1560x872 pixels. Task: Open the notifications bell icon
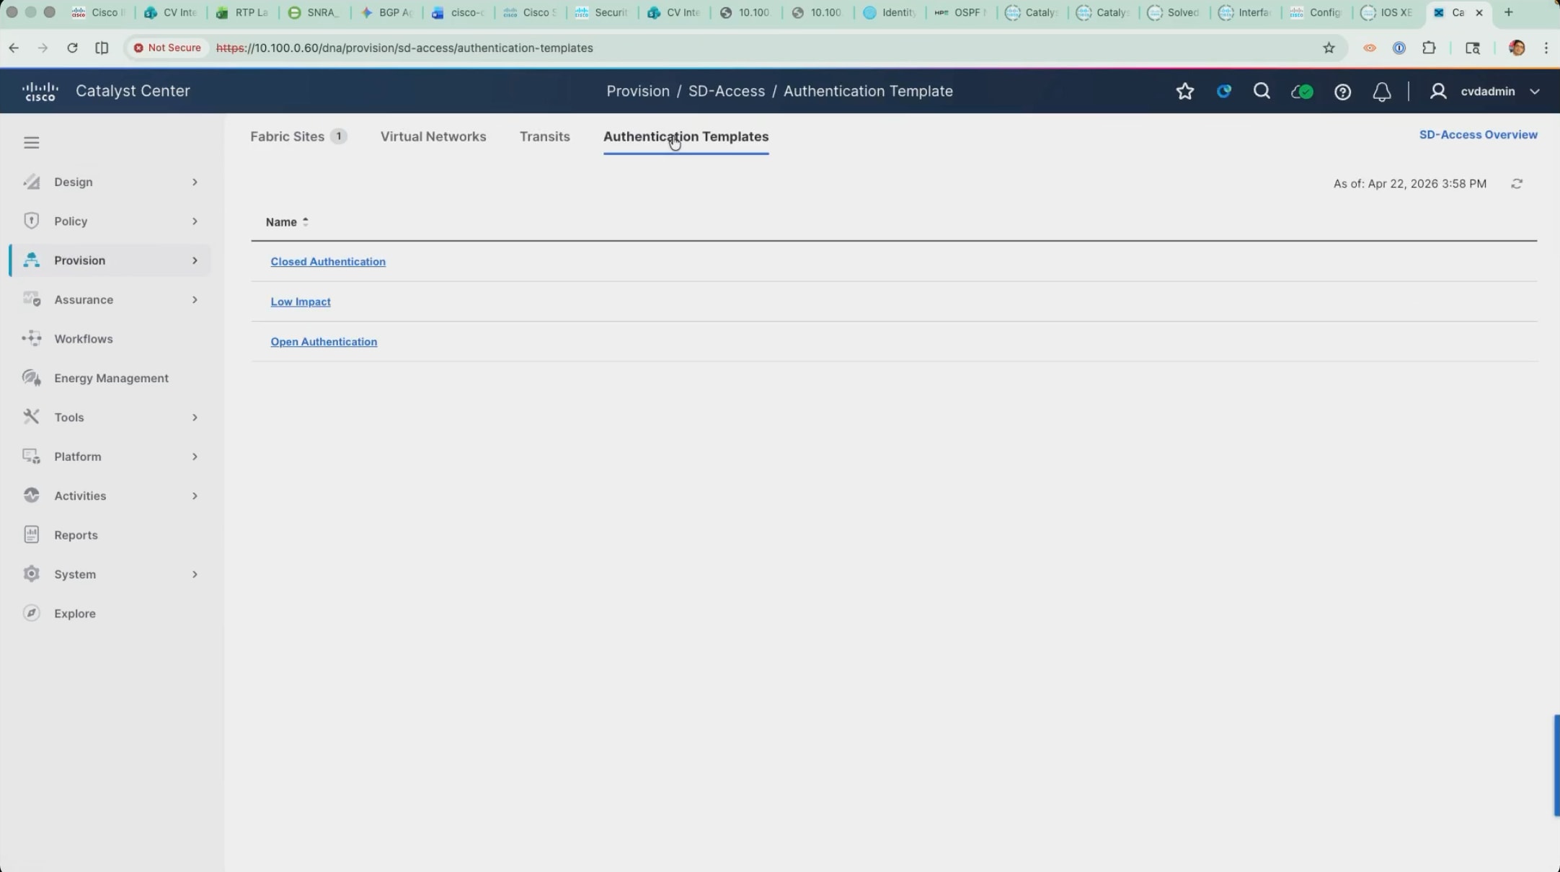click(x=1381, y=92)
